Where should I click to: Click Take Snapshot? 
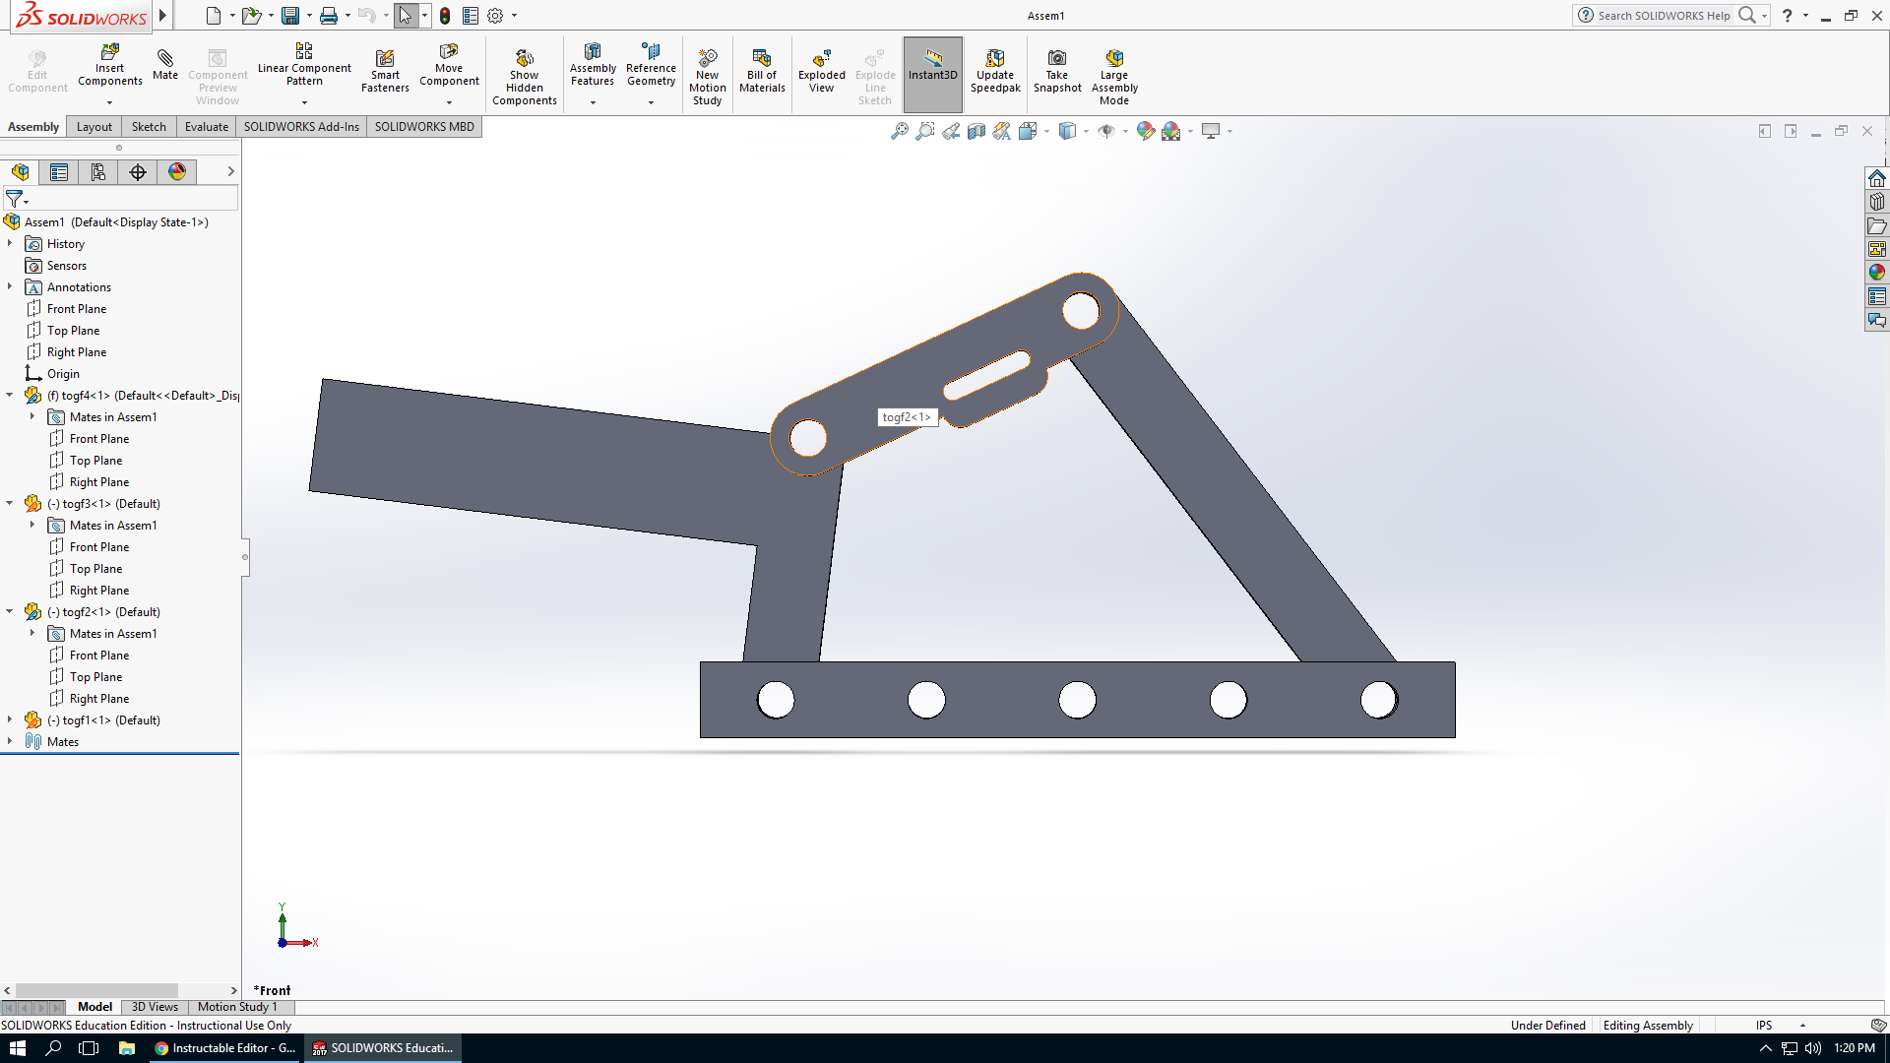coord(1057,71)
